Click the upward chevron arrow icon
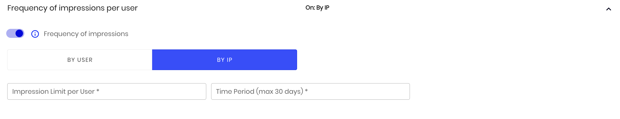Viewport: 620px width, 119px height. tap(608, 9)
